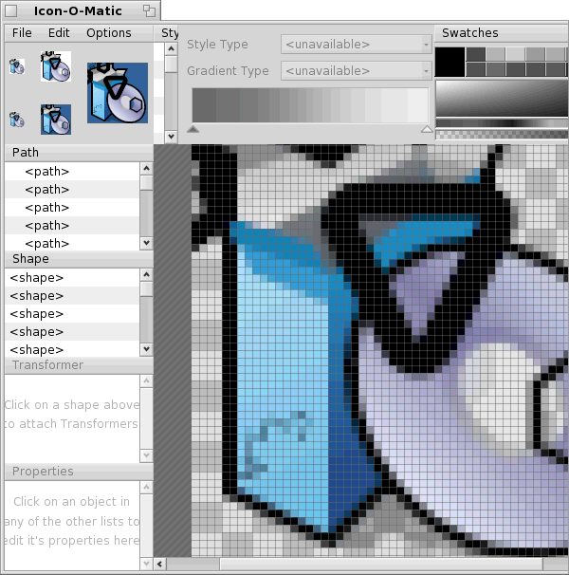
Task: Open the Shape menu header
Action: (30, 258)
